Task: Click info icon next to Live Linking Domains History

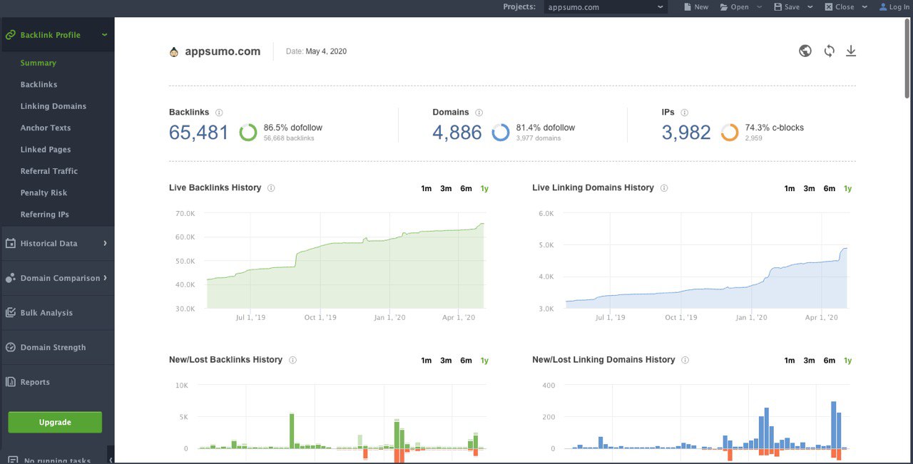Action: [664, 188]
